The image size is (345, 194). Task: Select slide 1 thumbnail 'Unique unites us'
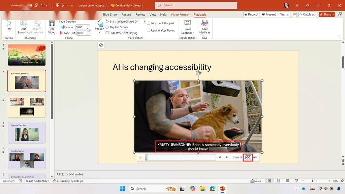(27, 55)
